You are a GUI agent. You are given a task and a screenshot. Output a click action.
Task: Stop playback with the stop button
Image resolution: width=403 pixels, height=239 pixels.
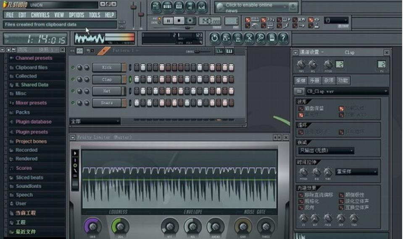[x=179, y=21]
